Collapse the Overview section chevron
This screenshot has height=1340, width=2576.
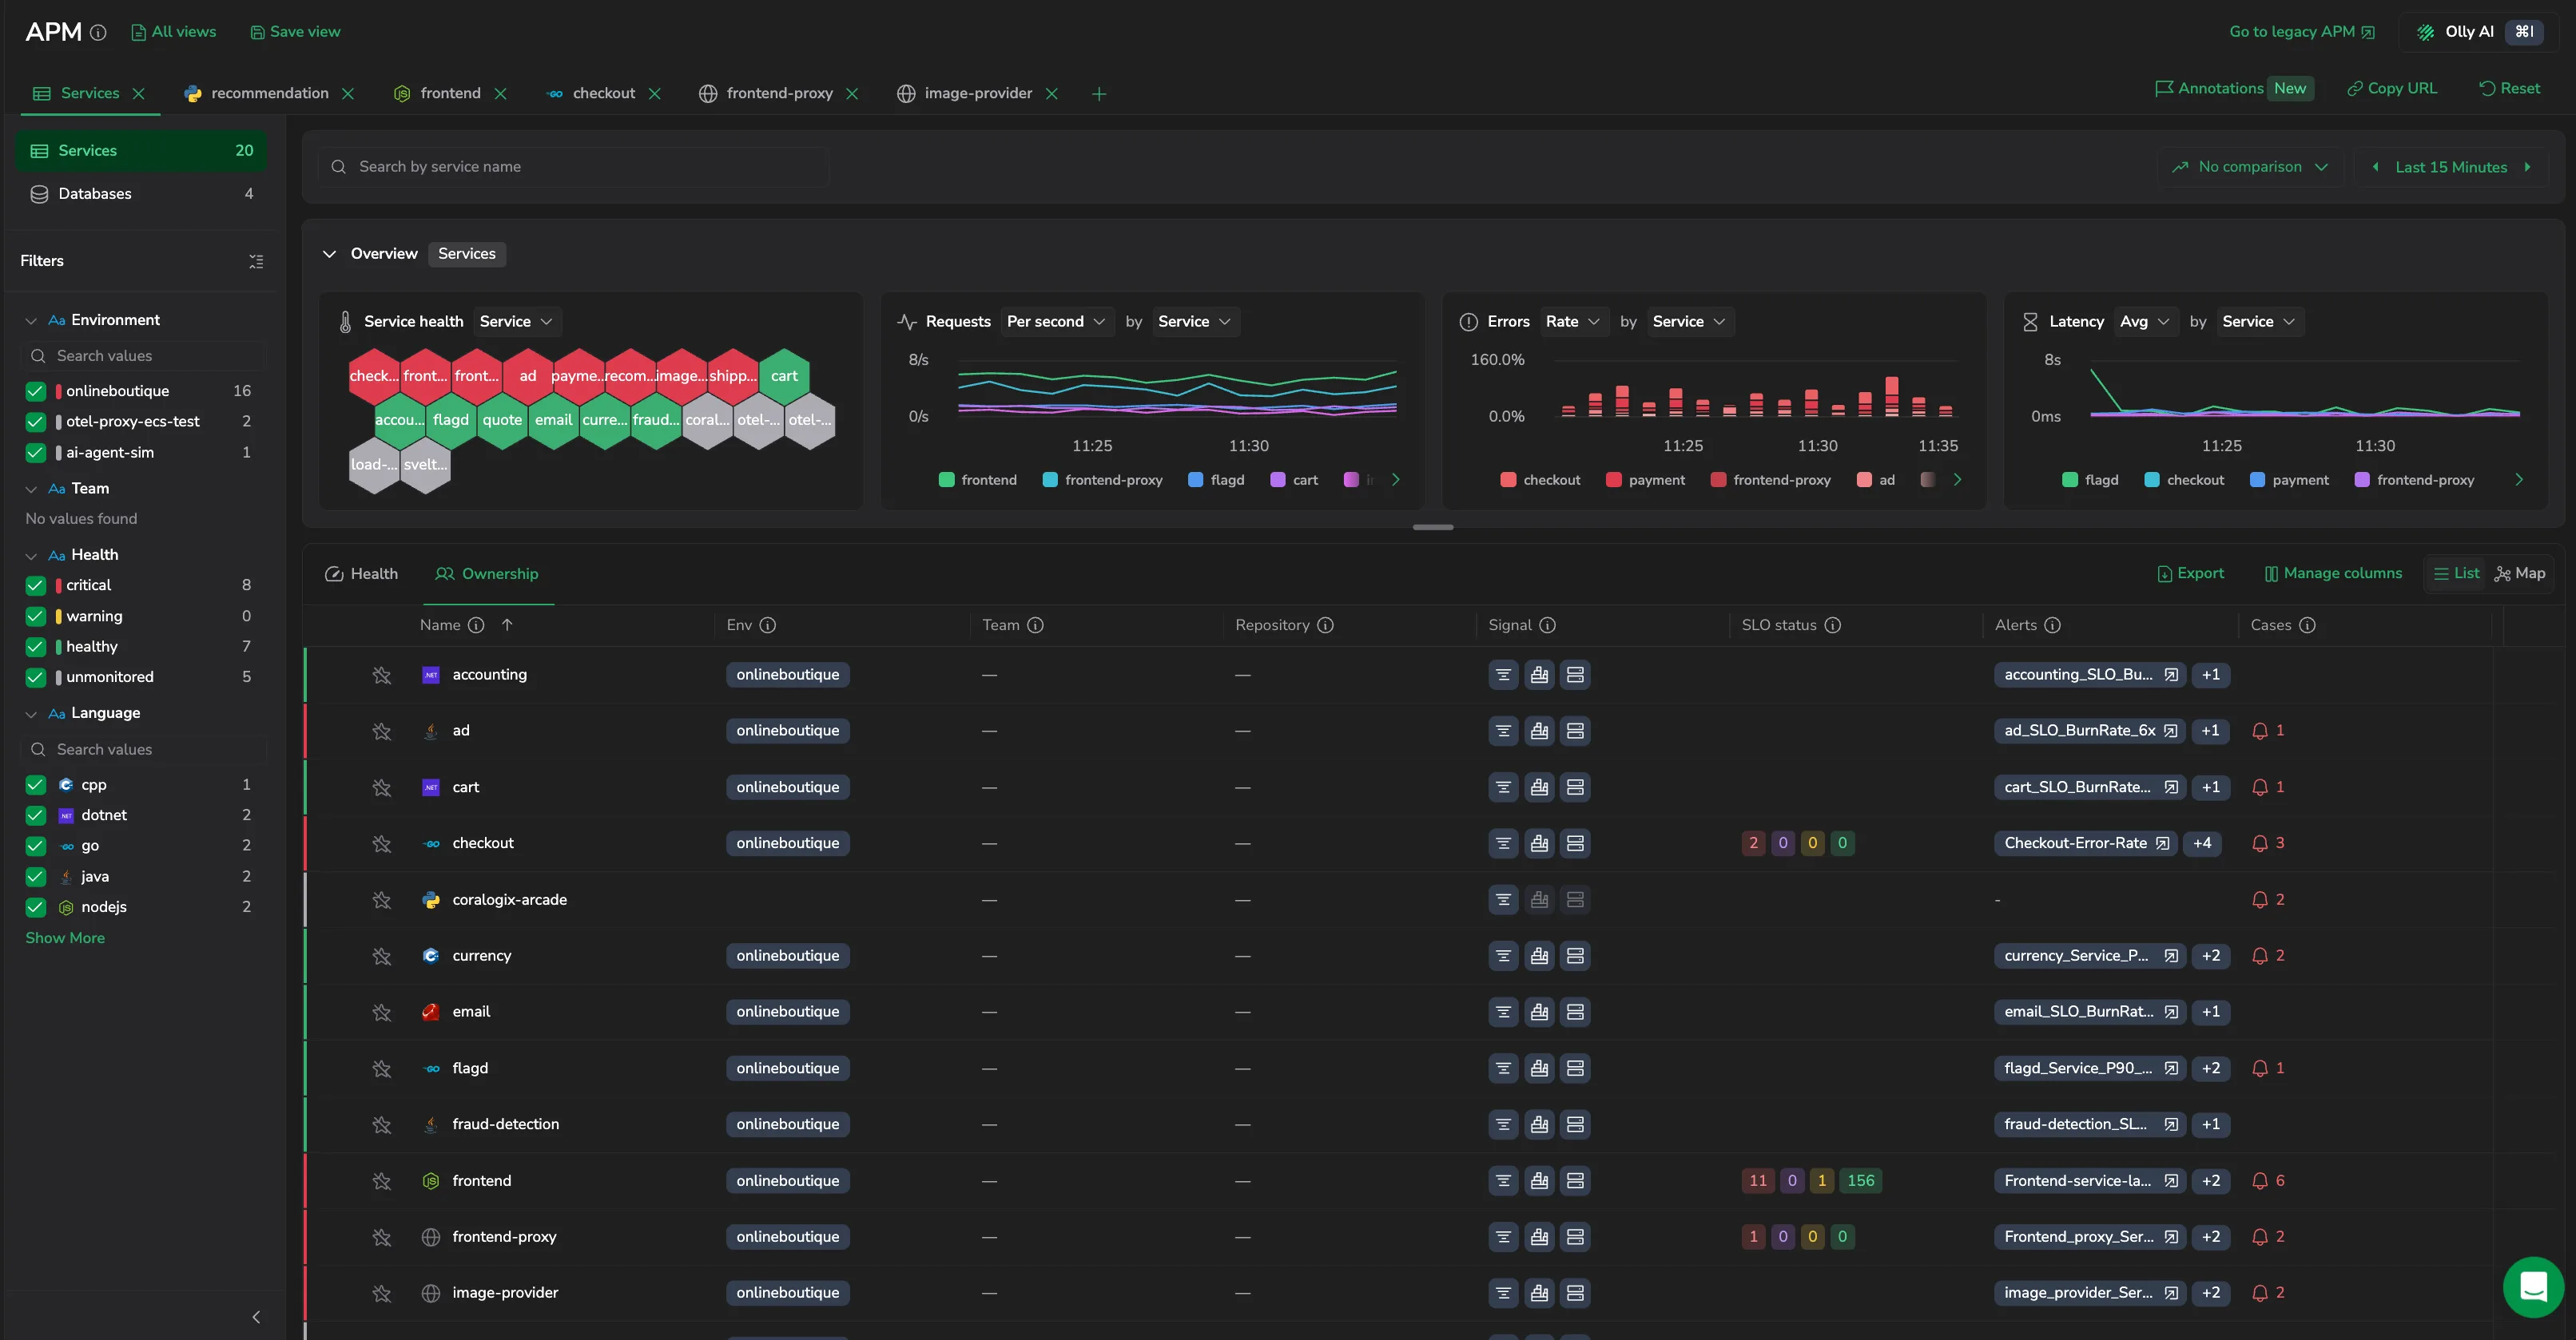click(x=329, y=254)
